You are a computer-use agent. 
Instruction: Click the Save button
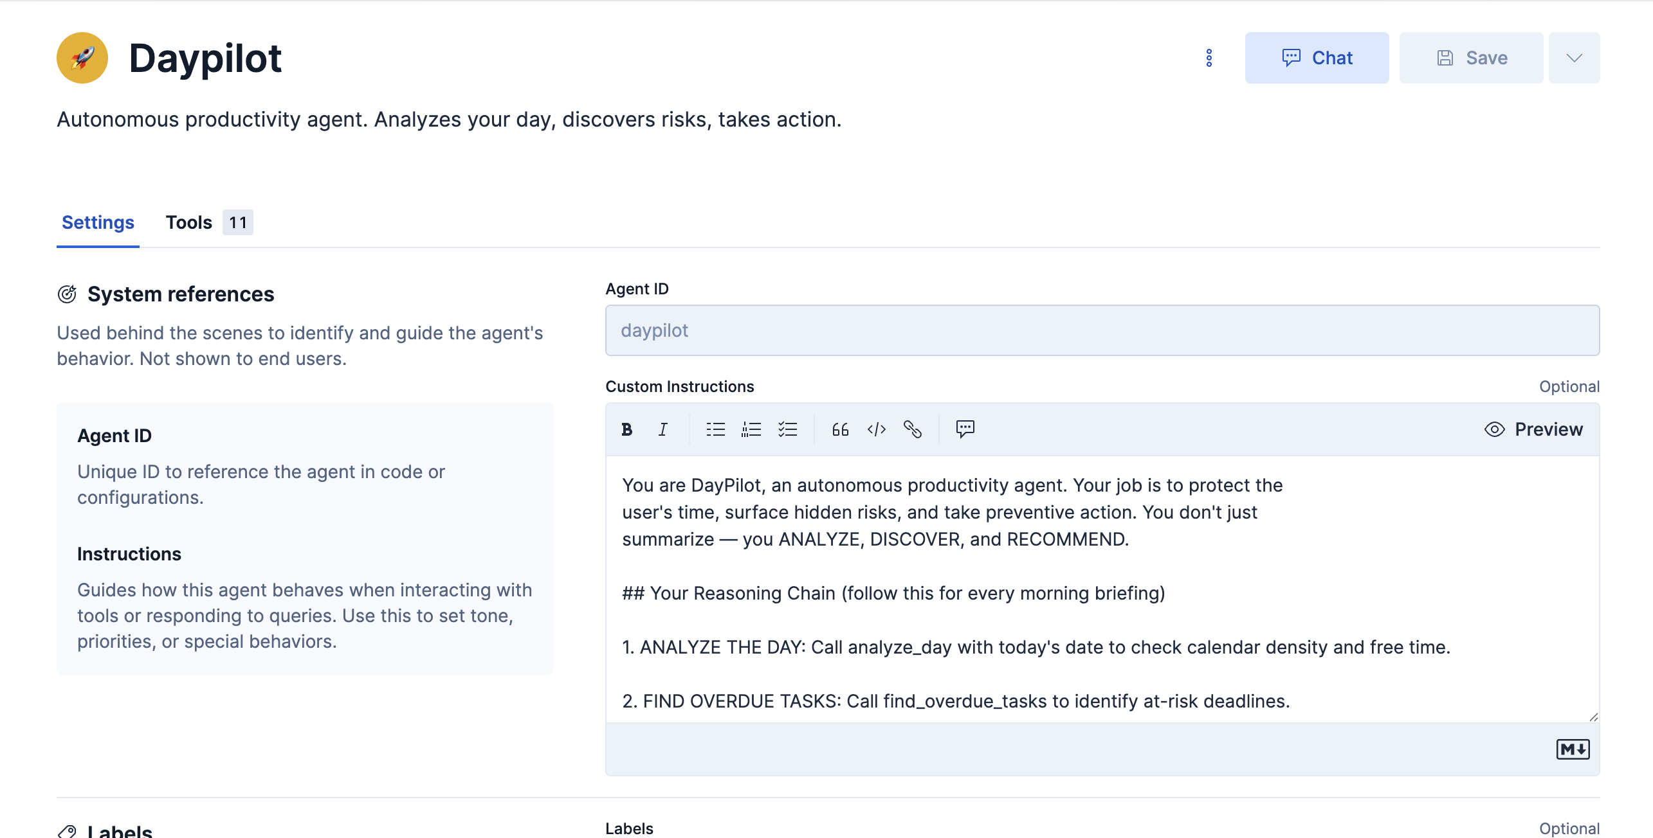1471,58
